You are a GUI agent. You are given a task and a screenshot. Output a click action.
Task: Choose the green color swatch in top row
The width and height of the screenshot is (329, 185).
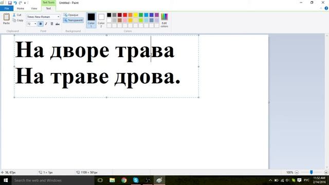click(x=141, y=15)
